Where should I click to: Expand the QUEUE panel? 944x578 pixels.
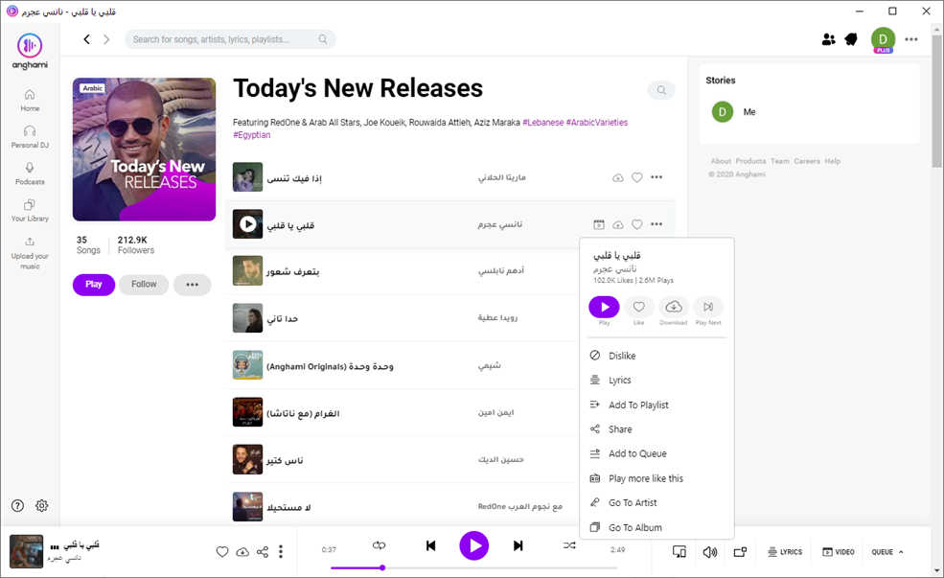pyautogui.click(x=887, y=551)
